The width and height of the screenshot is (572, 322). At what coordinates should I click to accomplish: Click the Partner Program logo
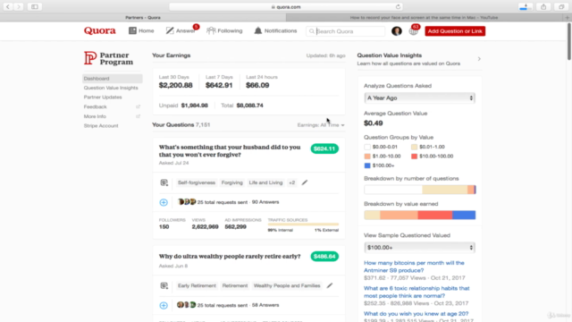pos(109,58)
